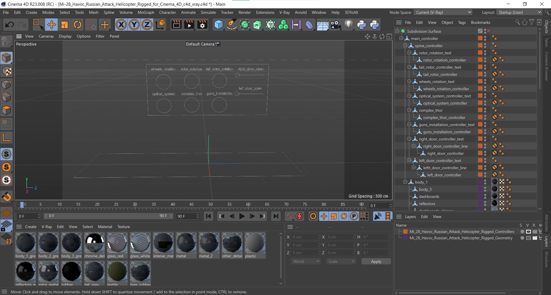Screen dimensions: 551x295
Task: Collapse rotor_rotation_text node
Action: pyautogui.click(x=410, y=53)
